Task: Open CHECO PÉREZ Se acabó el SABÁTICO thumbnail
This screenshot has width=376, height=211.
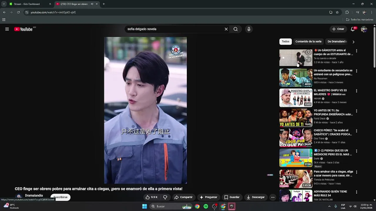Action: pos(296,138)
